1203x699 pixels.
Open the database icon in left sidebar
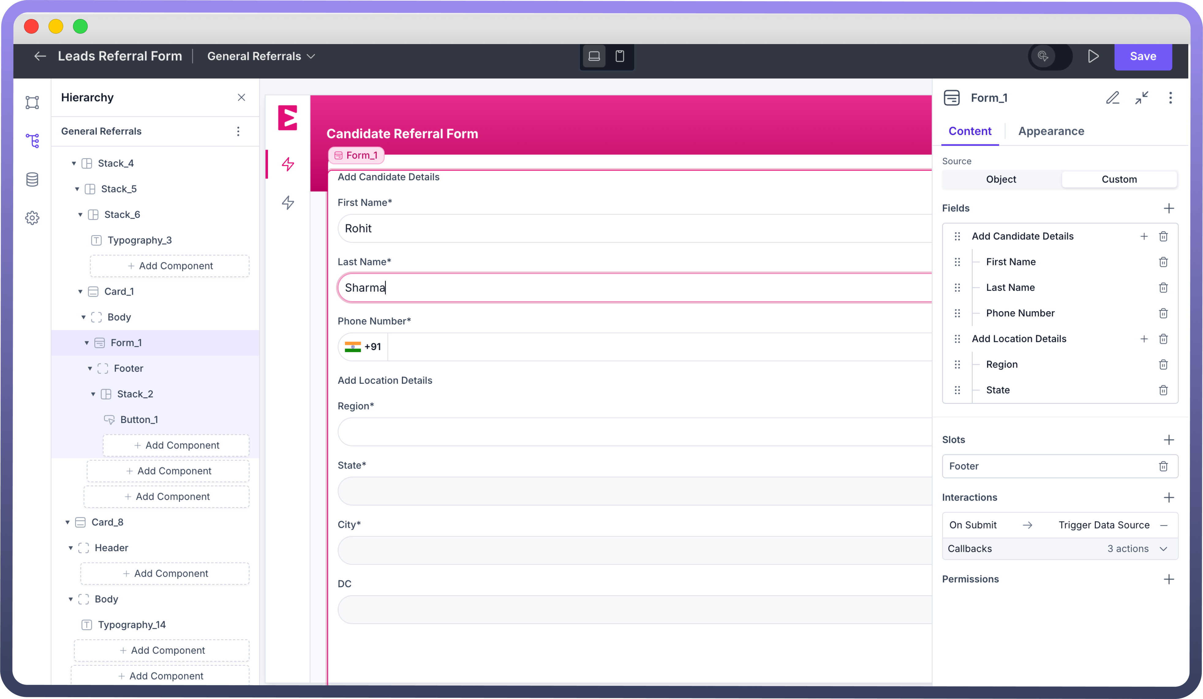[x=32, y=179]
